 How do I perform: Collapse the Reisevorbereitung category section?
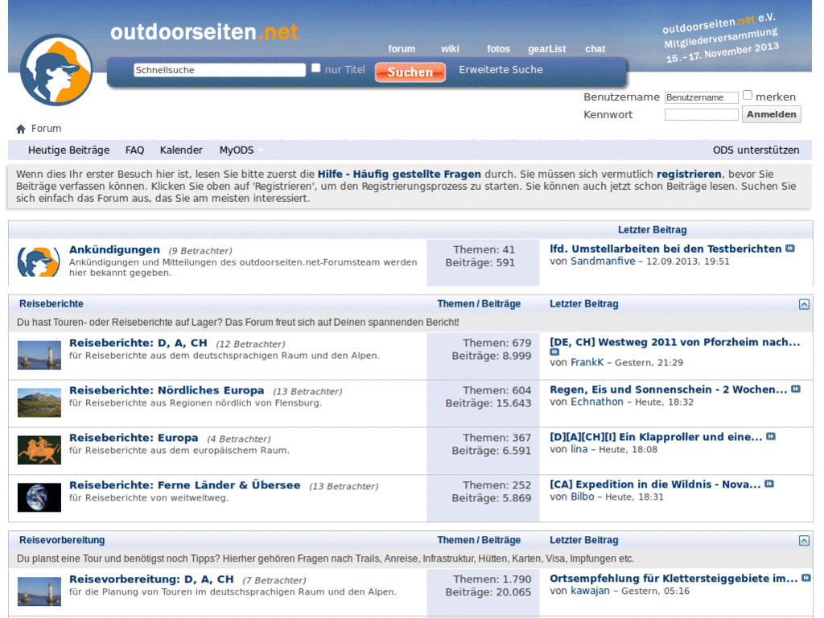pyautogui.click(x=804, y=541)
